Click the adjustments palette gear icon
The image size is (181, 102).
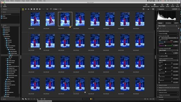[178, 28]
